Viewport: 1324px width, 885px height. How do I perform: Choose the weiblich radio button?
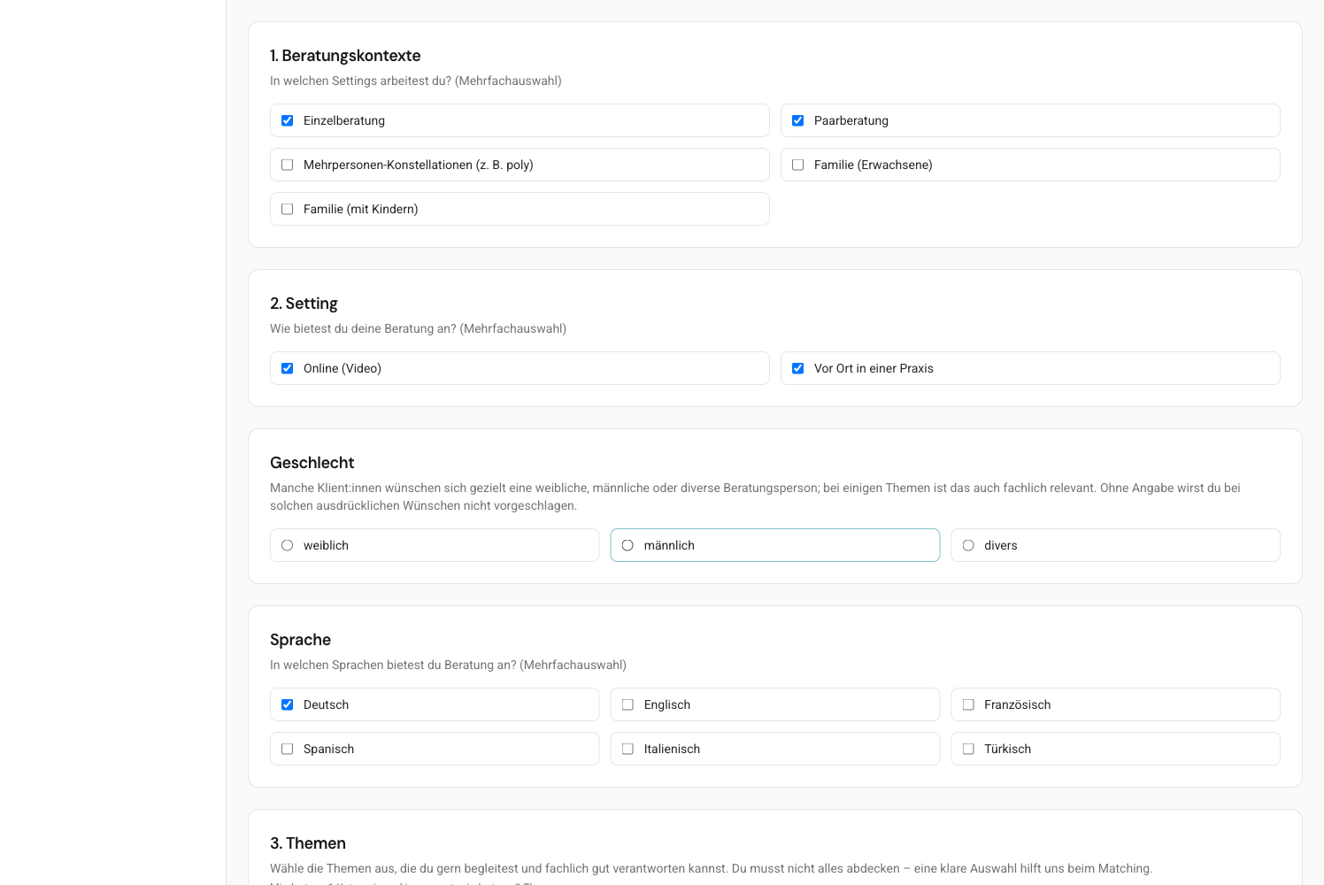tap(287, 545)
